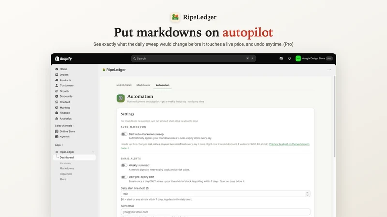Adjust Daily alert threshold stepper arrows
This screenshot has width=387, height=217.
click(307, 194)
